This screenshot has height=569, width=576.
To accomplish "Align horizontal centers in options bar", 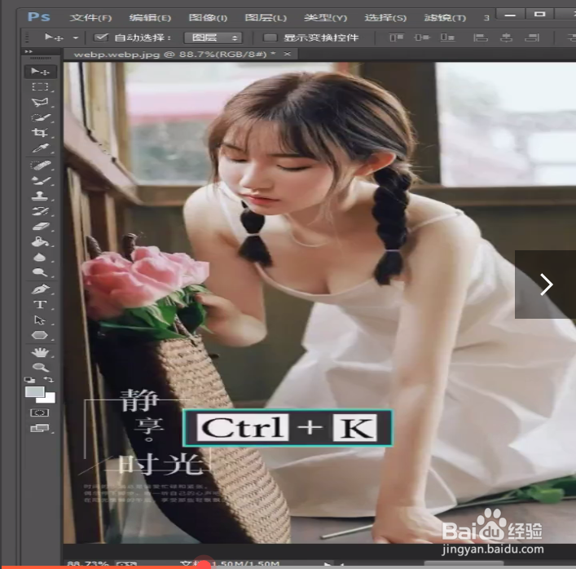I will (506, 37).
